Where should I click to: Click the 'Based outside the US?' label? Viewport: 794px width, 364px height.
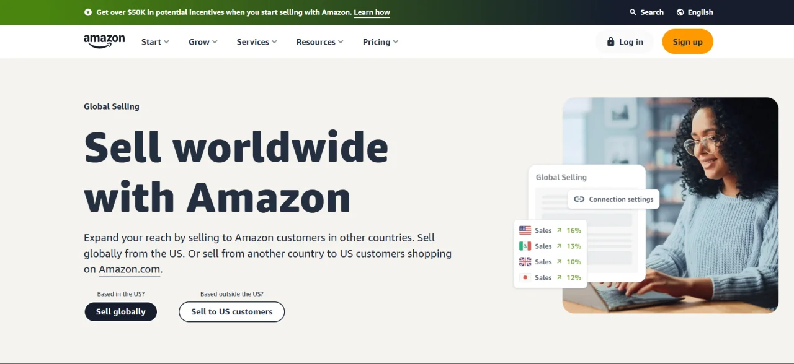[x=232, y=294]
